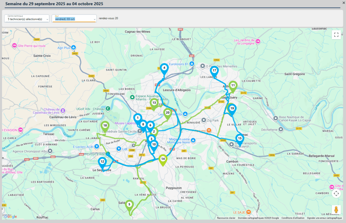Viewport: 346px width, 223px height.
Task: Select blue map marker number 17
Action: point(214,71)
